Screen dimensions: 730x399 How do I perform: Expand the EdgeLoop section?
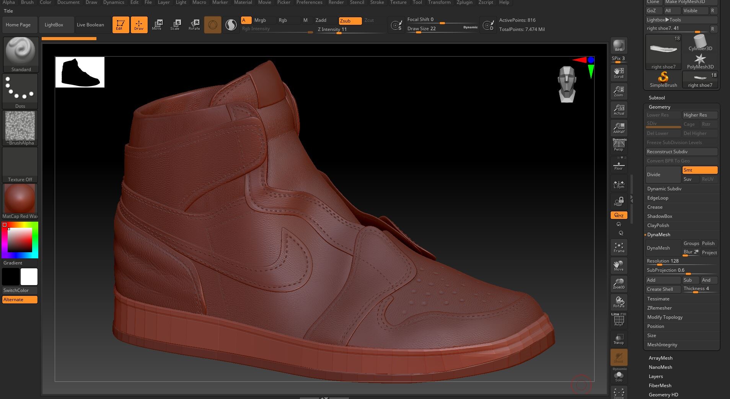pyautogui.click(x=658, y=198)
